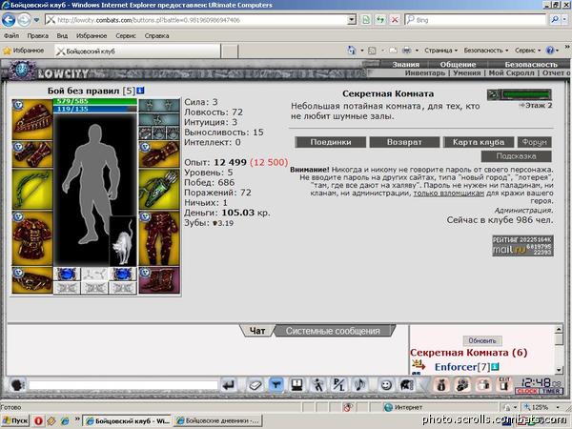The image size is (572, 429).
Task: Click the browser Forward arrow button
Action: click(24, 20)
